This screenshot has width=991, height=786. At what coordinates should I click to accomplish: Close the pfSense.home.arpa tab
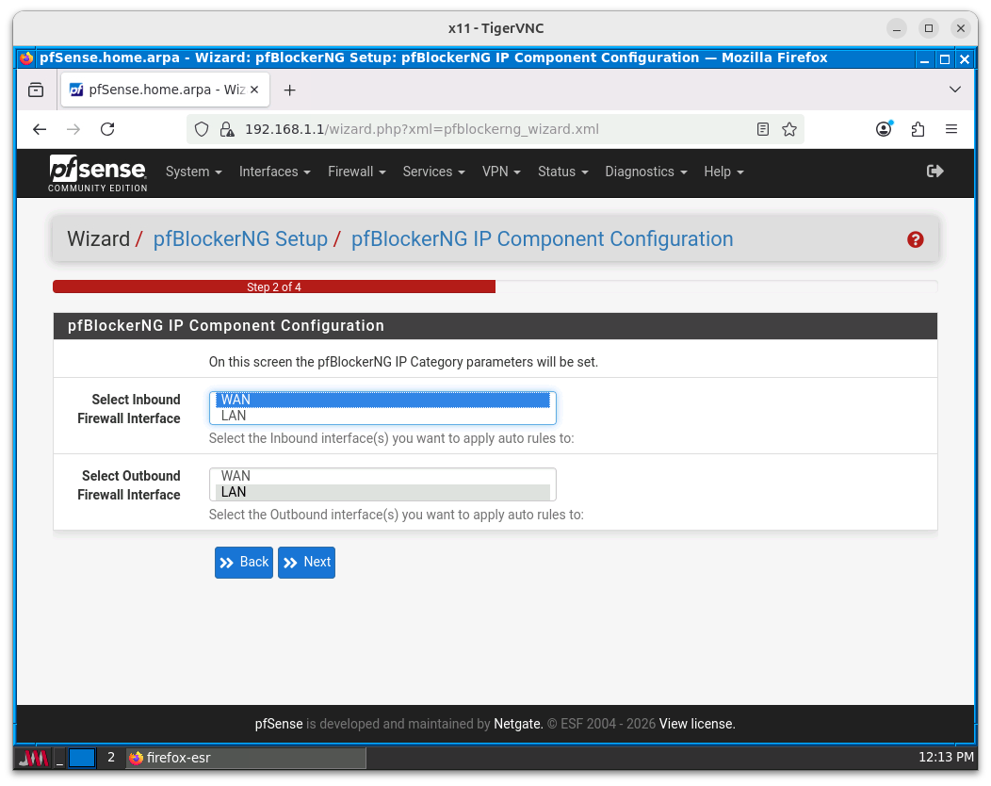[254, 90]
